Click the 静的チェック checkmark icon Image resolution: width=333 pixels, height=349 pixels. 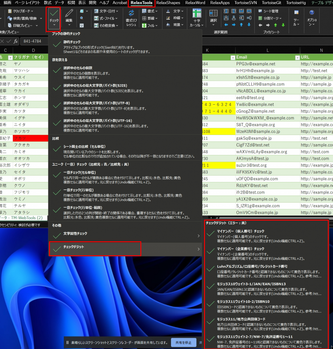pyautogui.click(x=57, y=44)
